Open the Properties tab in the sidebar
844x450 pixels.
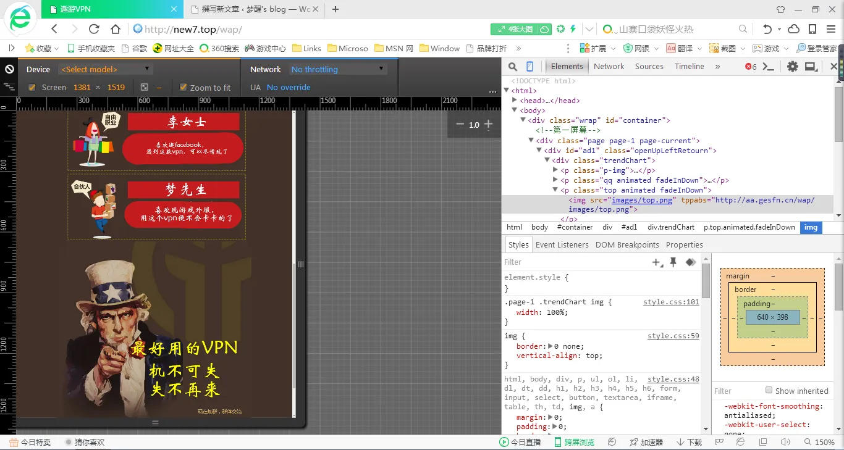pos(685,245)
